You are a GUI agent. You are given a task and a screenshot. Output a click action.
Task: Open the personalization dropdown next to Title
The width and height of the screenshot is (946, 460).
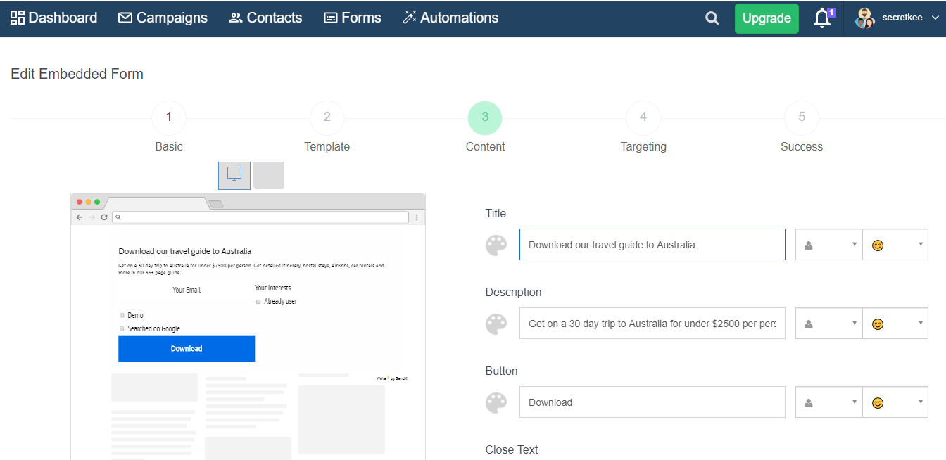pyautogui.click(x=828, y=244)
